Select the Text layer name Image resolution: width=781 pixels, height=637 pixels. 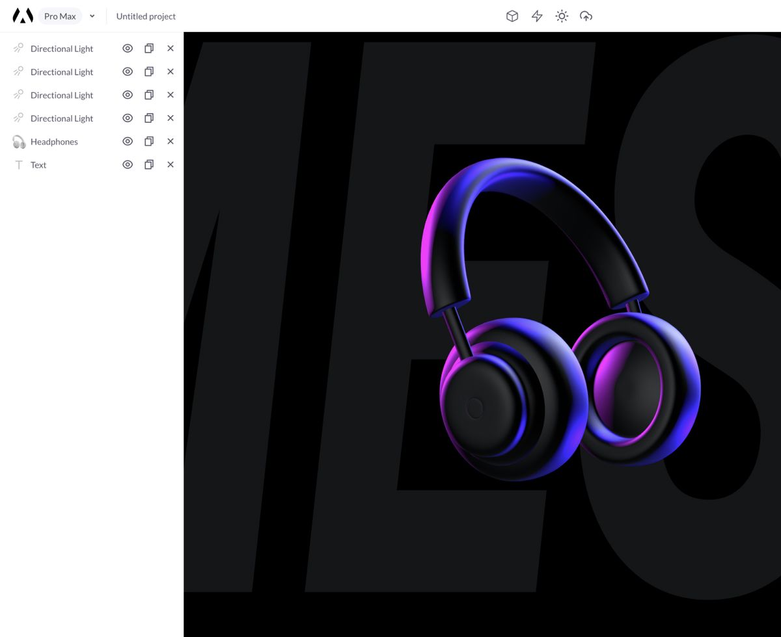click(38, 165)
